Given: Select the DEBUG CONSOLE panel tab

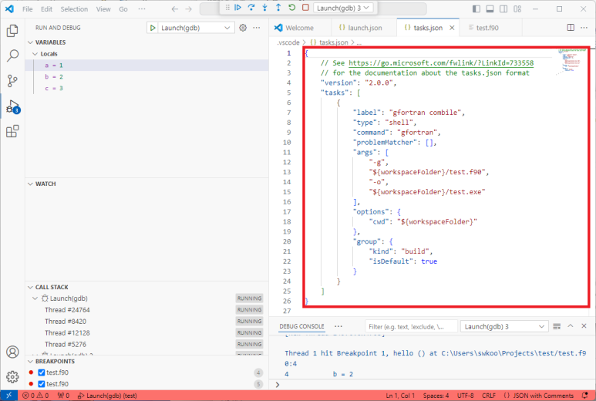Looking at the screenshot, I should [301, 326].
